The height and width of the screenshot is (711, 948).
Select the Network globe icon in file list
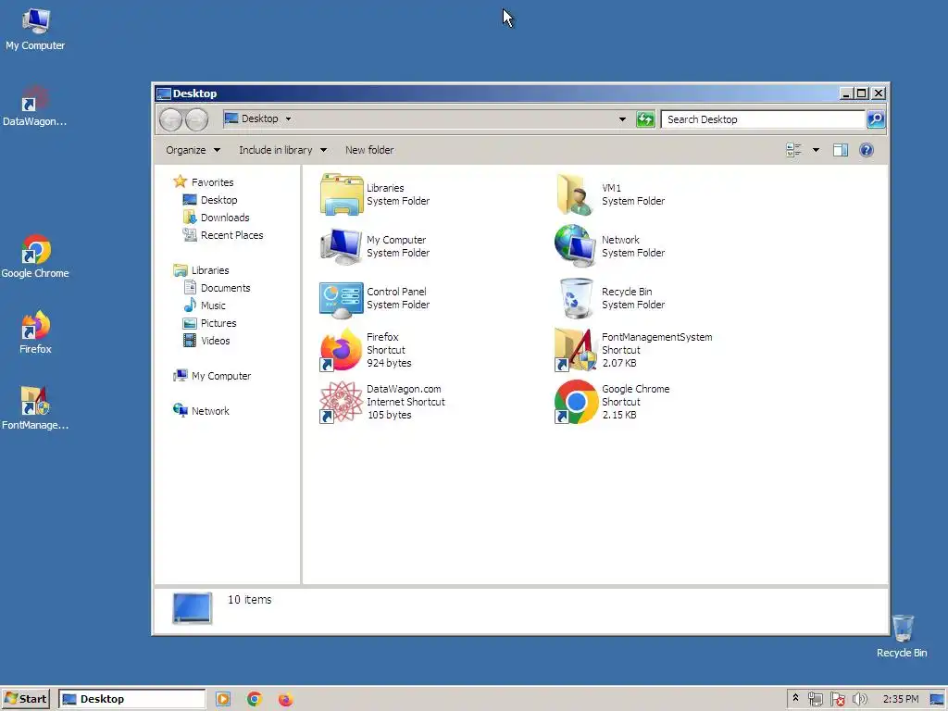[x=576, y=246]
